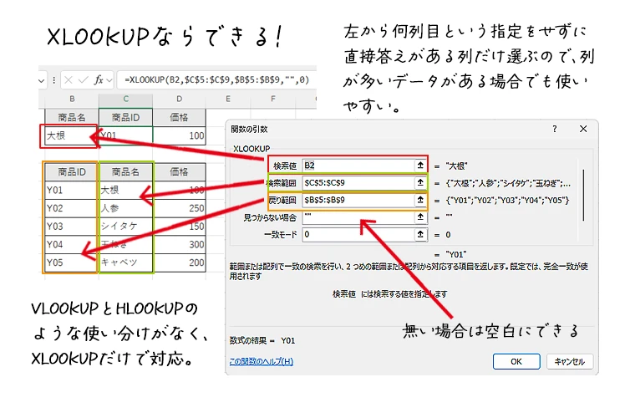
Task: Click the 見つからない場合 range selector icon
Action: [420, 217]
